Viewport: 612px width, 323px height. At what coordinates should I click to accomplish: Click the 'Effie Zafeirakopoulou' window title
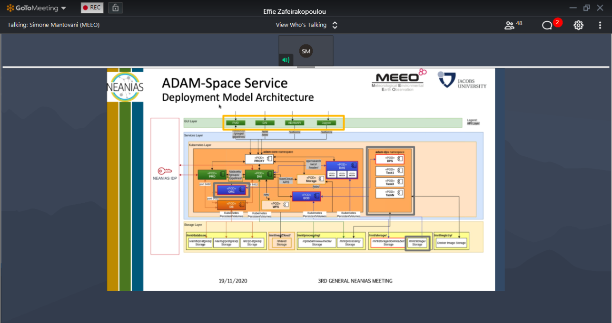(x=295, y=11)
